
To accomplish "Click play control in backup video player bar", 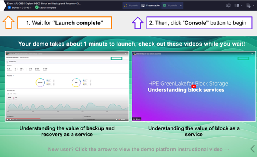I will 7,120.
